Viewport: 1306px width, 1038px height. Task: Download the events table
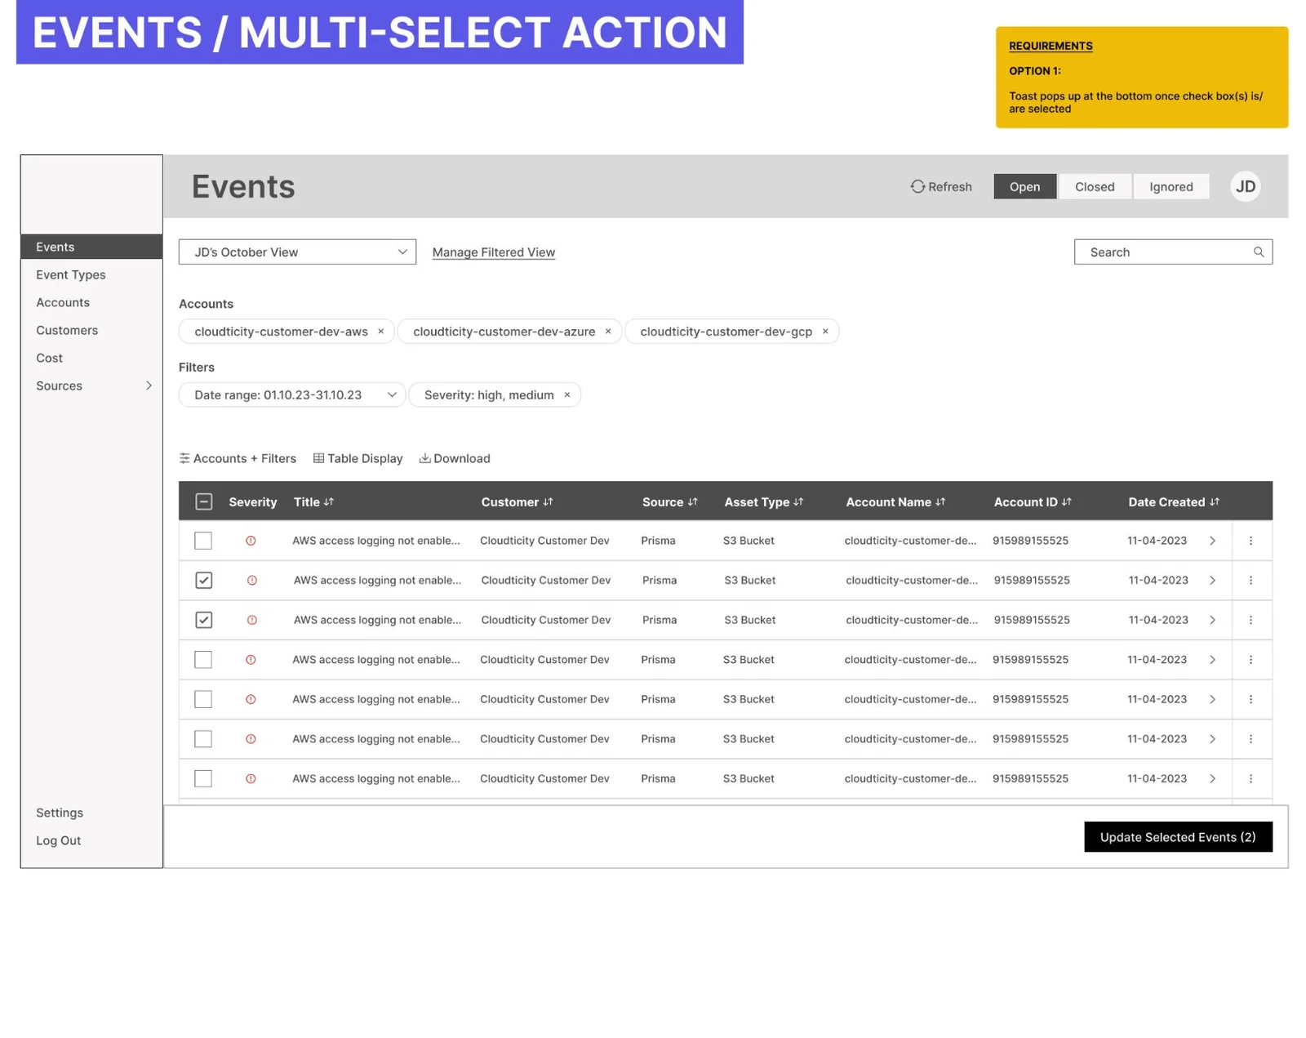455,458
